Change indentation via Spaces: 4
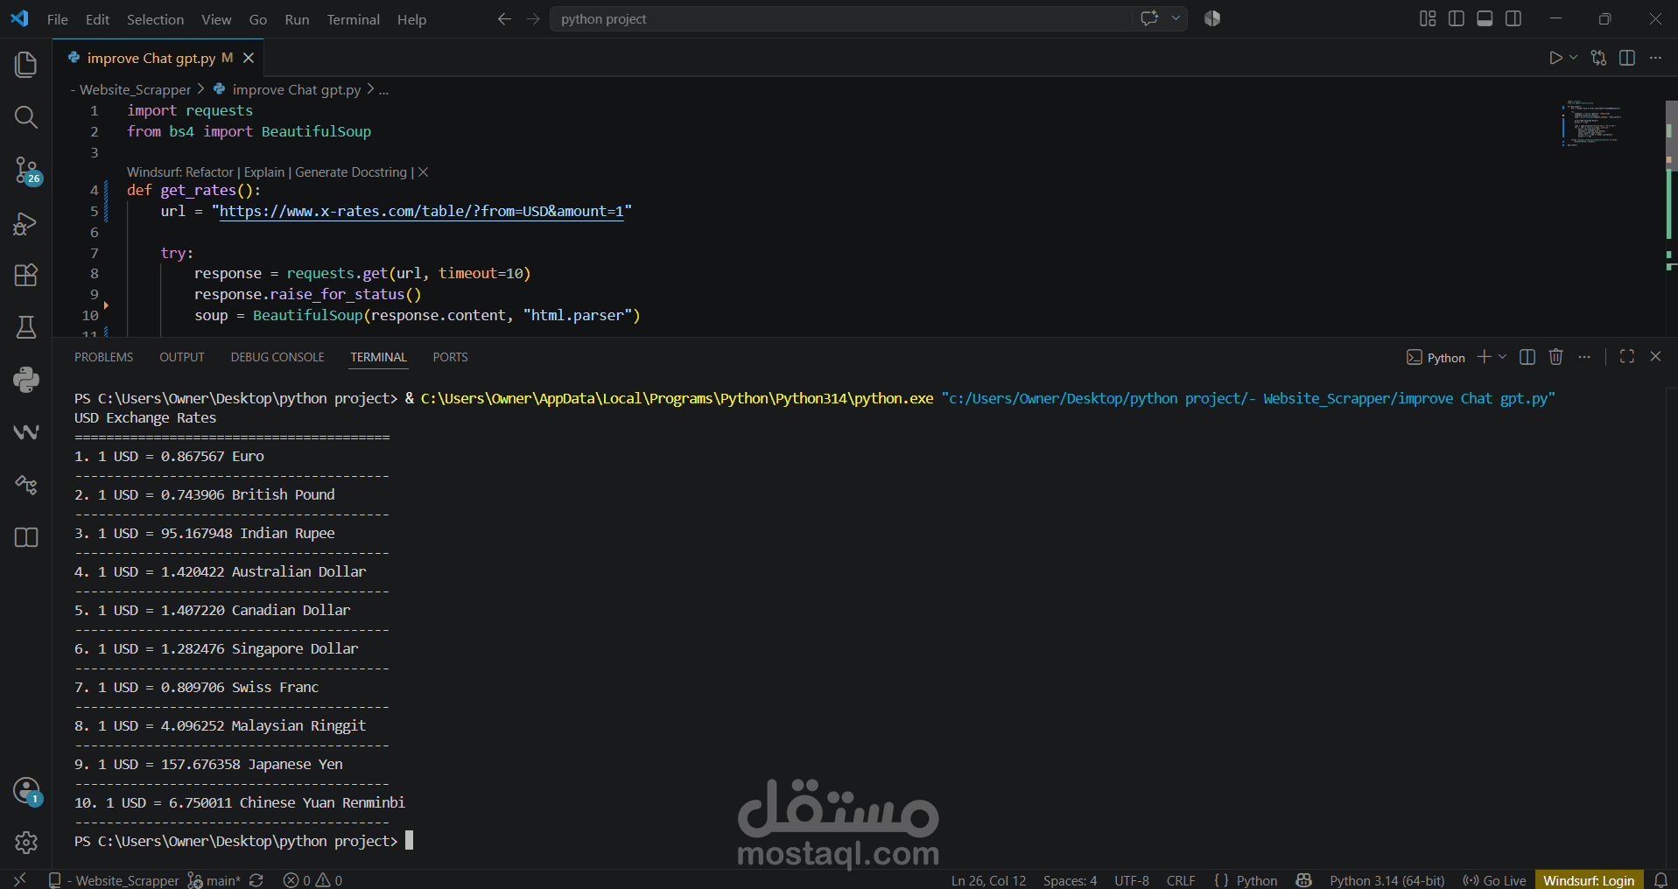The height and width of the screenshot is (889, 1678). 1070,880
